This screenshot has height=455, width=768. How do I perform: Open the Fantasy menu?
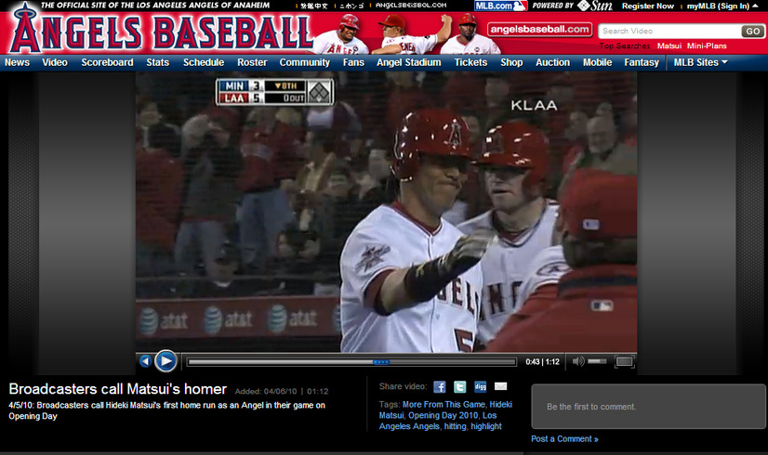(642, 62)
